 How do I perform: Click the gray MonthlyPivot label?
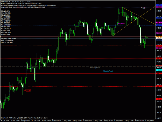(95, 68)
